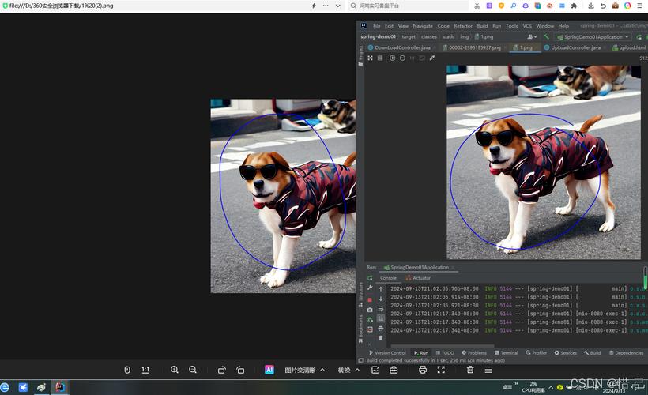
Task: Open Refactor menu in IntelliJ
Action: pyautogui.click(x=463, y=26)
